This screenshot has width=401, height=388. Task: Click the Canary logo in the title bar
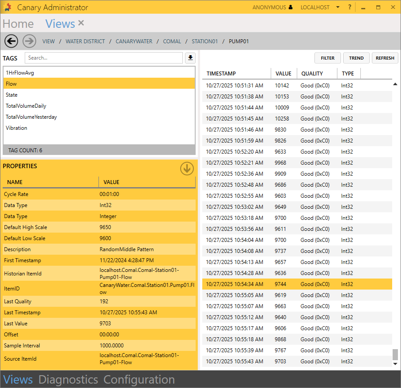tap(8, 8)
